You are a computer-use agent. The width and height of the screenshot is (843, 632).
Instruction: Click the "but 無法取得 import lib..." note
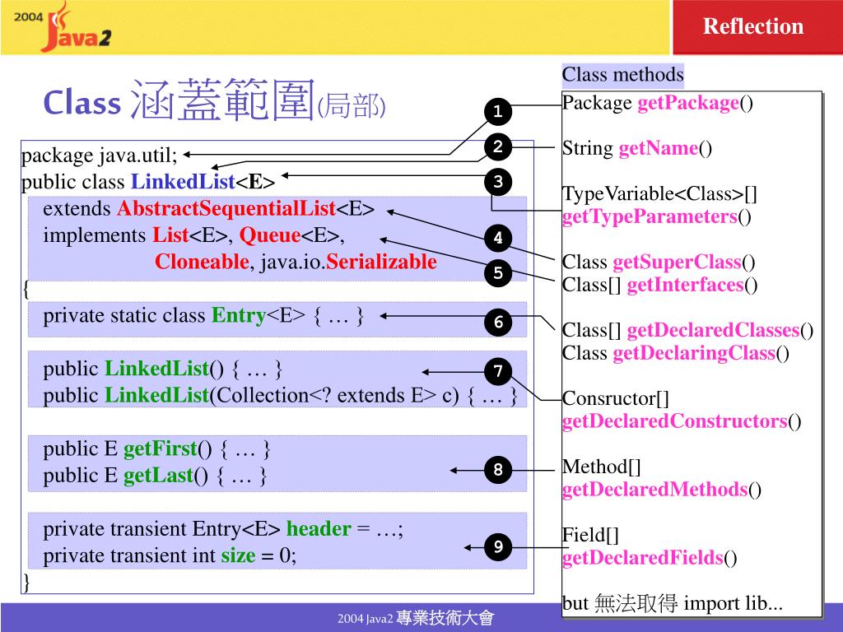pos(672,603)
